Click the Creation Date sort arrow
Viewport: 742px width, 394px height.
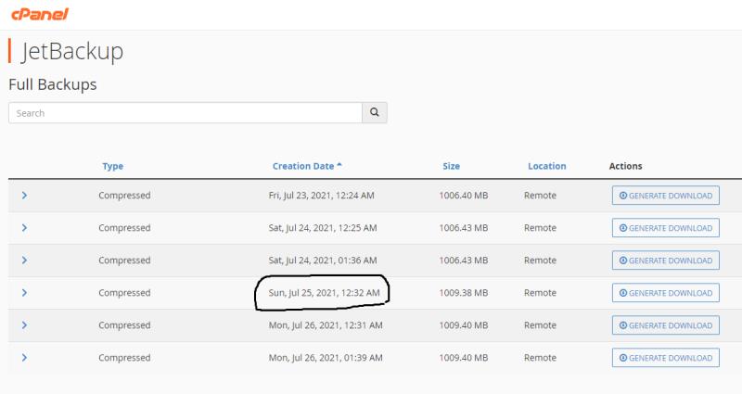(339, 165)
